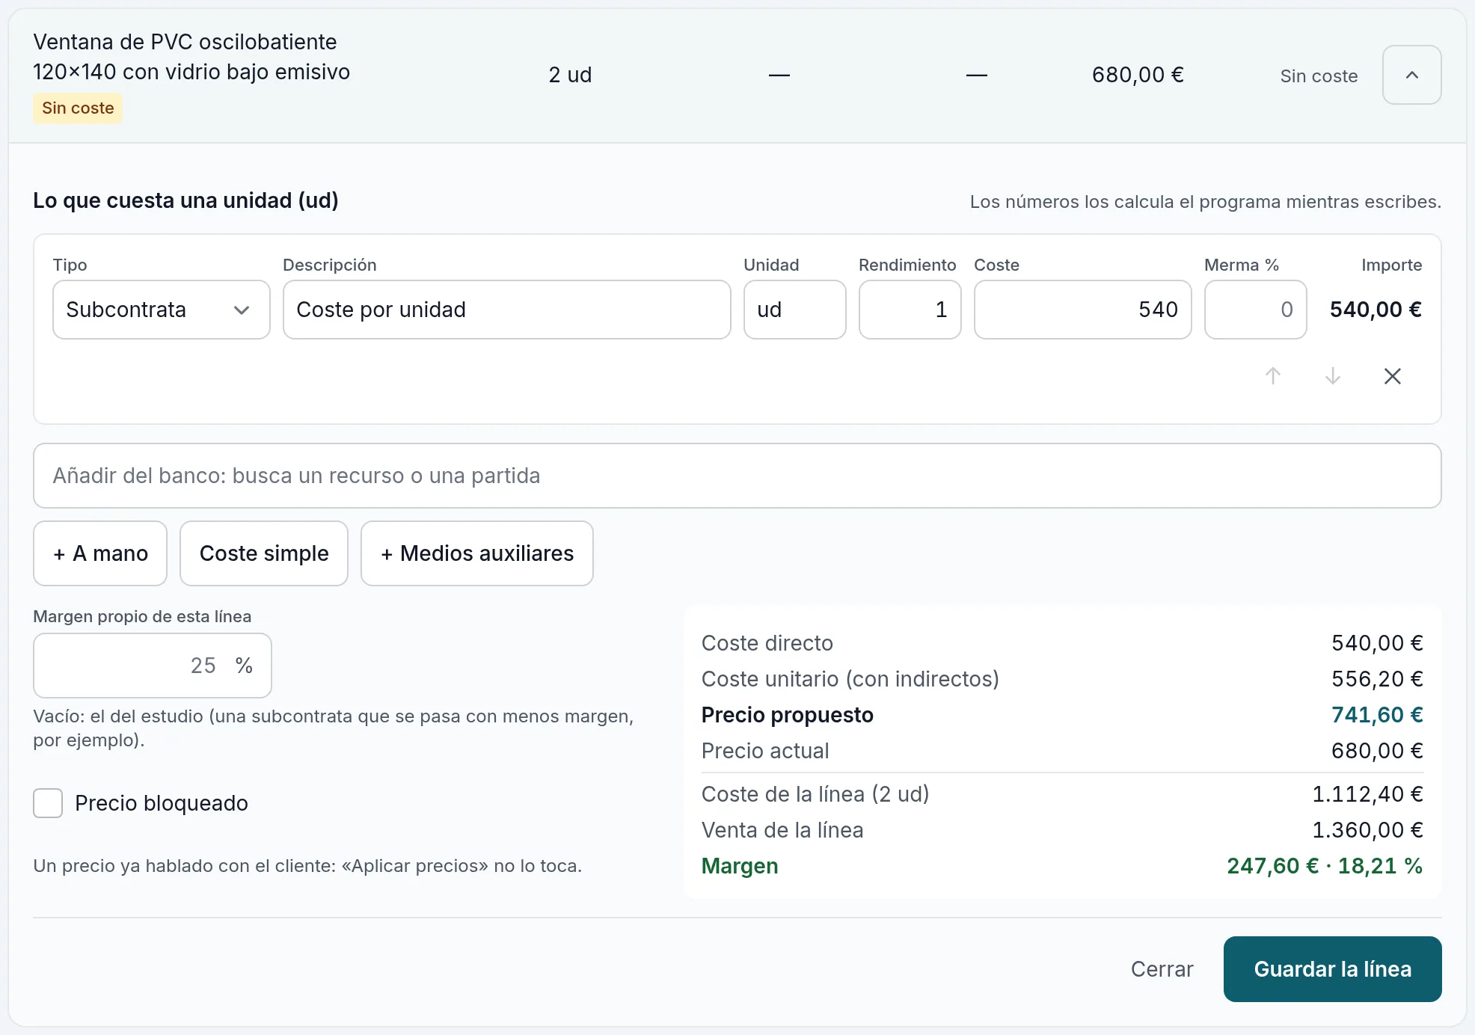Collapse the PVC window line with the chevron button

1411,75
